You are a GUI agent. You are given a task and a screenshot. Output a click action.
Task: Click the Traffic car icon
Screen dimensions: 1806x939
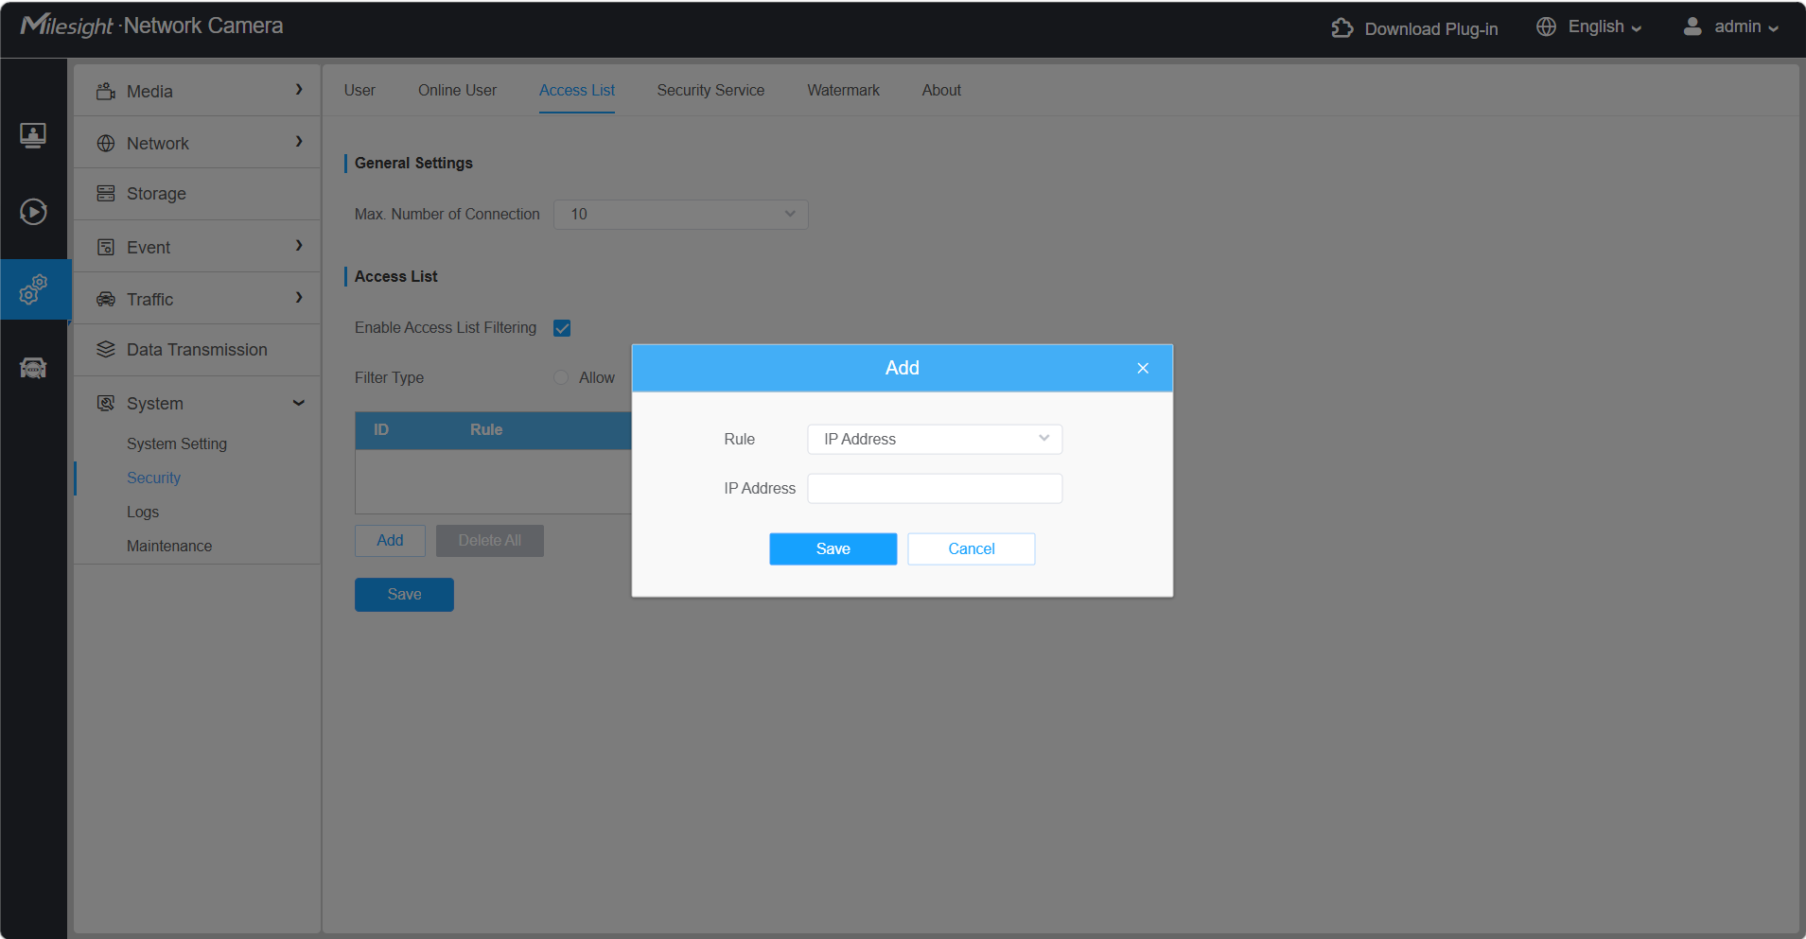tap(106, 299)
